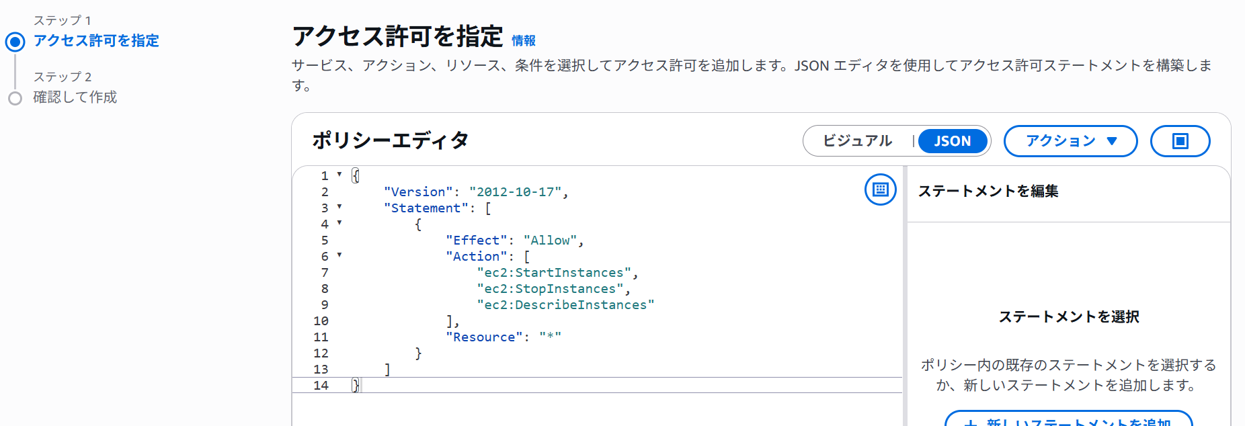The height and width of the screenshot is (426, 1245).
Task: Open the 情報 link next to heading
Action: (524, 41)
